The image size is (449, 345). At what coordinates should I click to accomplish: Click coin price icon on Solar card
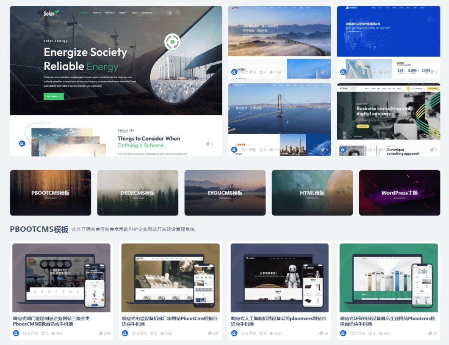[208, 144]
